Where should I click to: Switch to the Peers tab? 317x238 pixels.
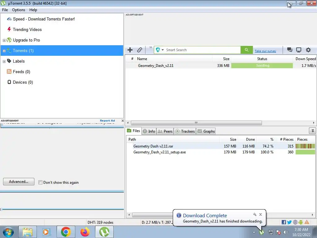(x=165, y=131)
